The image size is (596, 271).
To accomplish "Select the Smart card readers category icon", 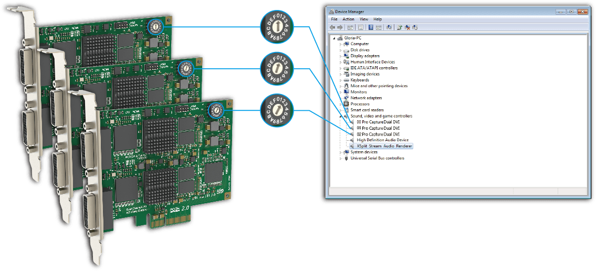I will coord(346,110).
